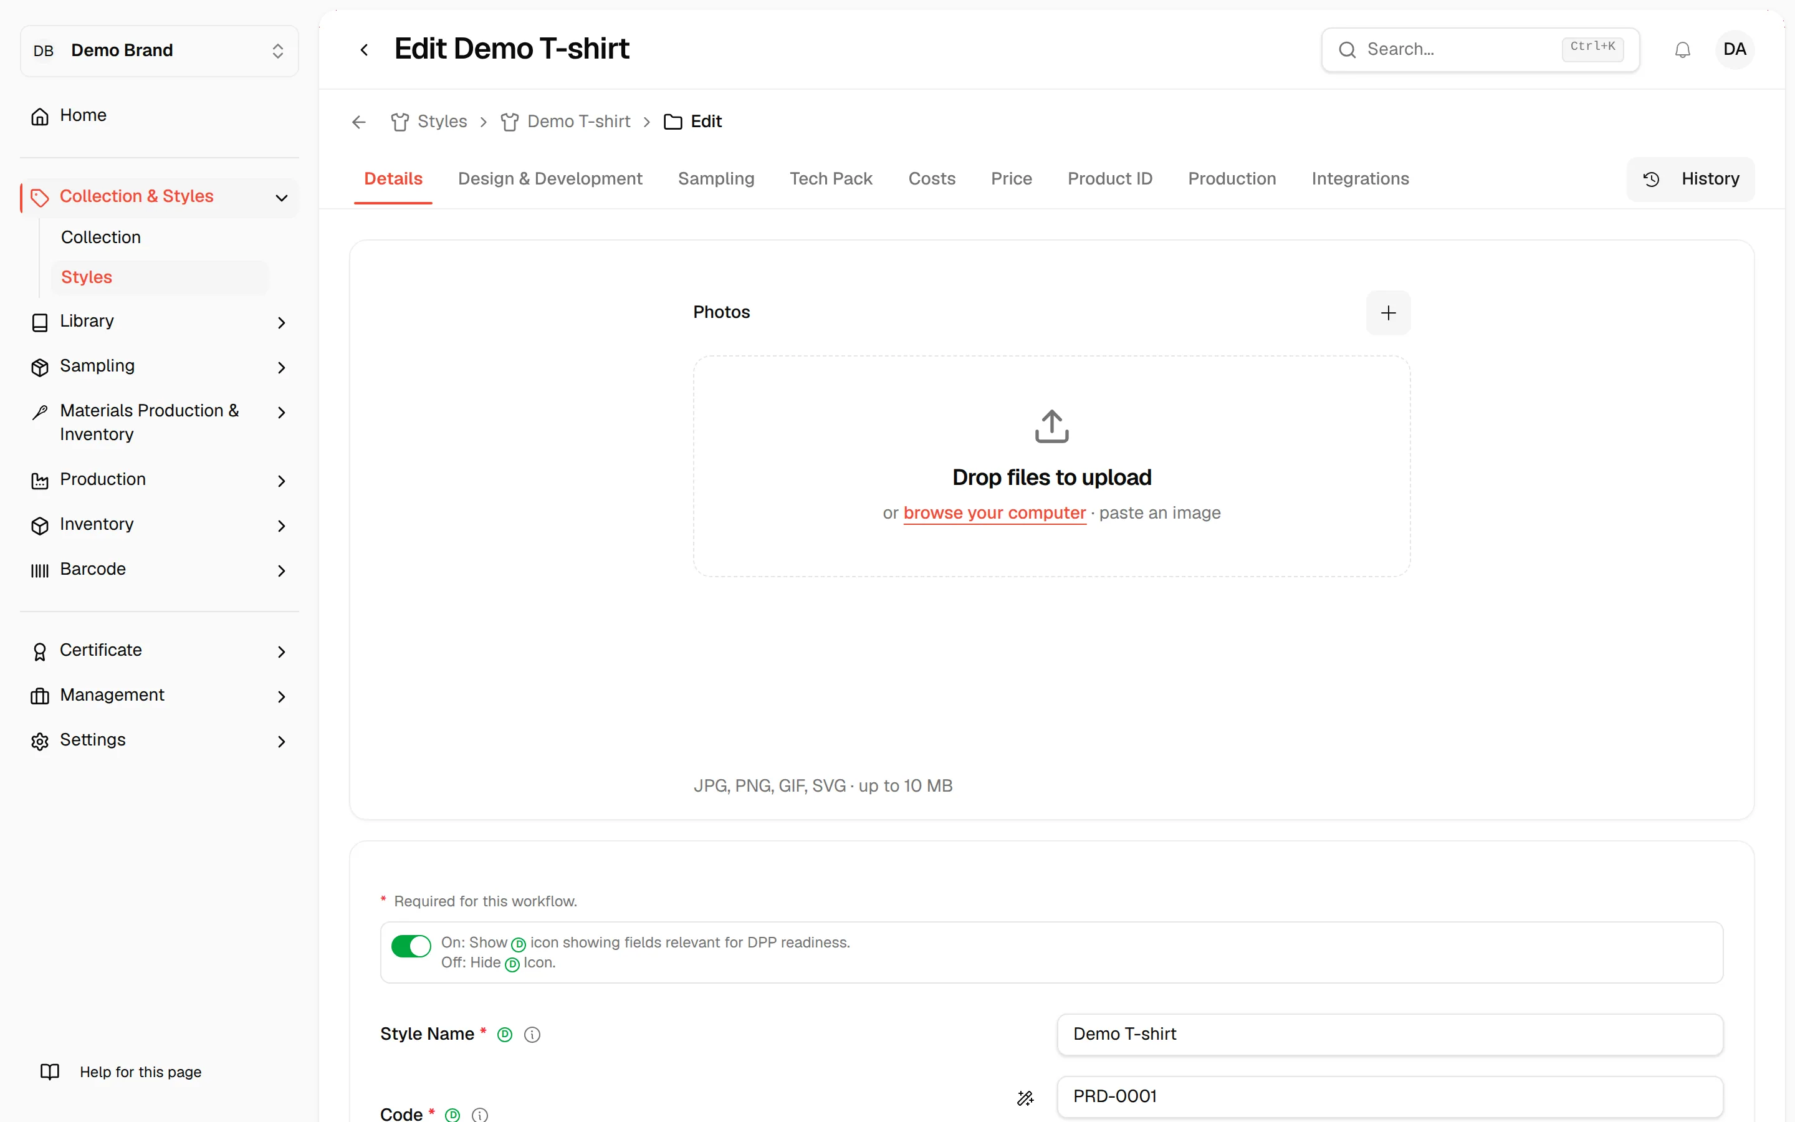Image resolution: width=1795 pixels, height=1122 pixels.
Task: Open the Demo Brand switcher dropdown
Action: point(160,50)
